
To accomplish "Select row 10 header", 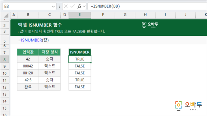I will pyautogui.click(x=5, y=73).
